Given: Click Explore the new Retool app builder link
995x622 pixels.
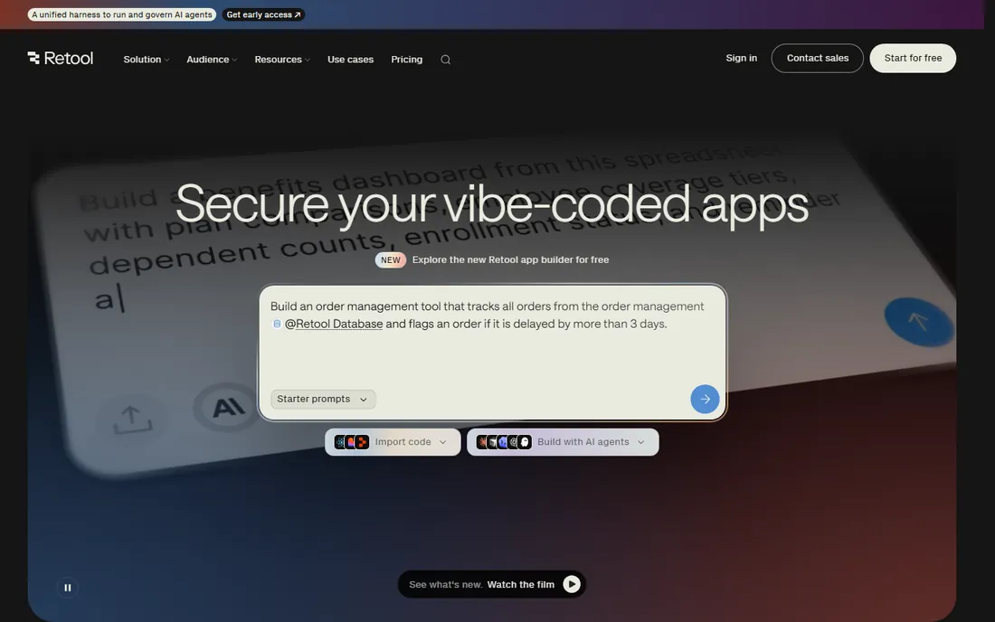Looking at the screenshot, I should tap(510, 260).
